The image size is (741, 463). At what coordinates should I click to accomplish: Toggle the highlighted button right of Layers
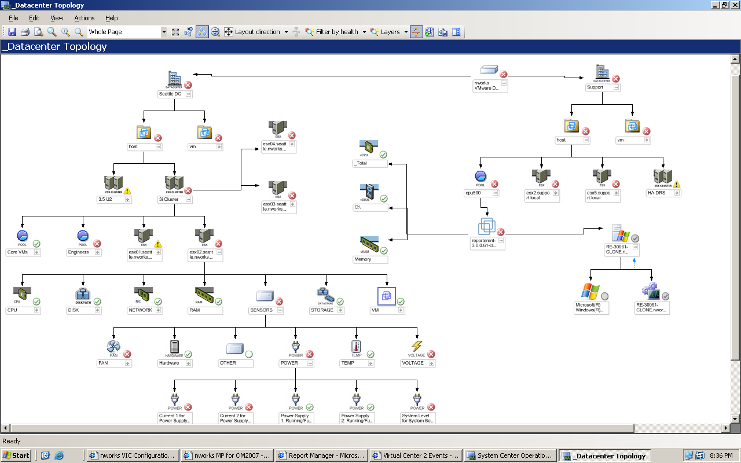coord(416,32)
